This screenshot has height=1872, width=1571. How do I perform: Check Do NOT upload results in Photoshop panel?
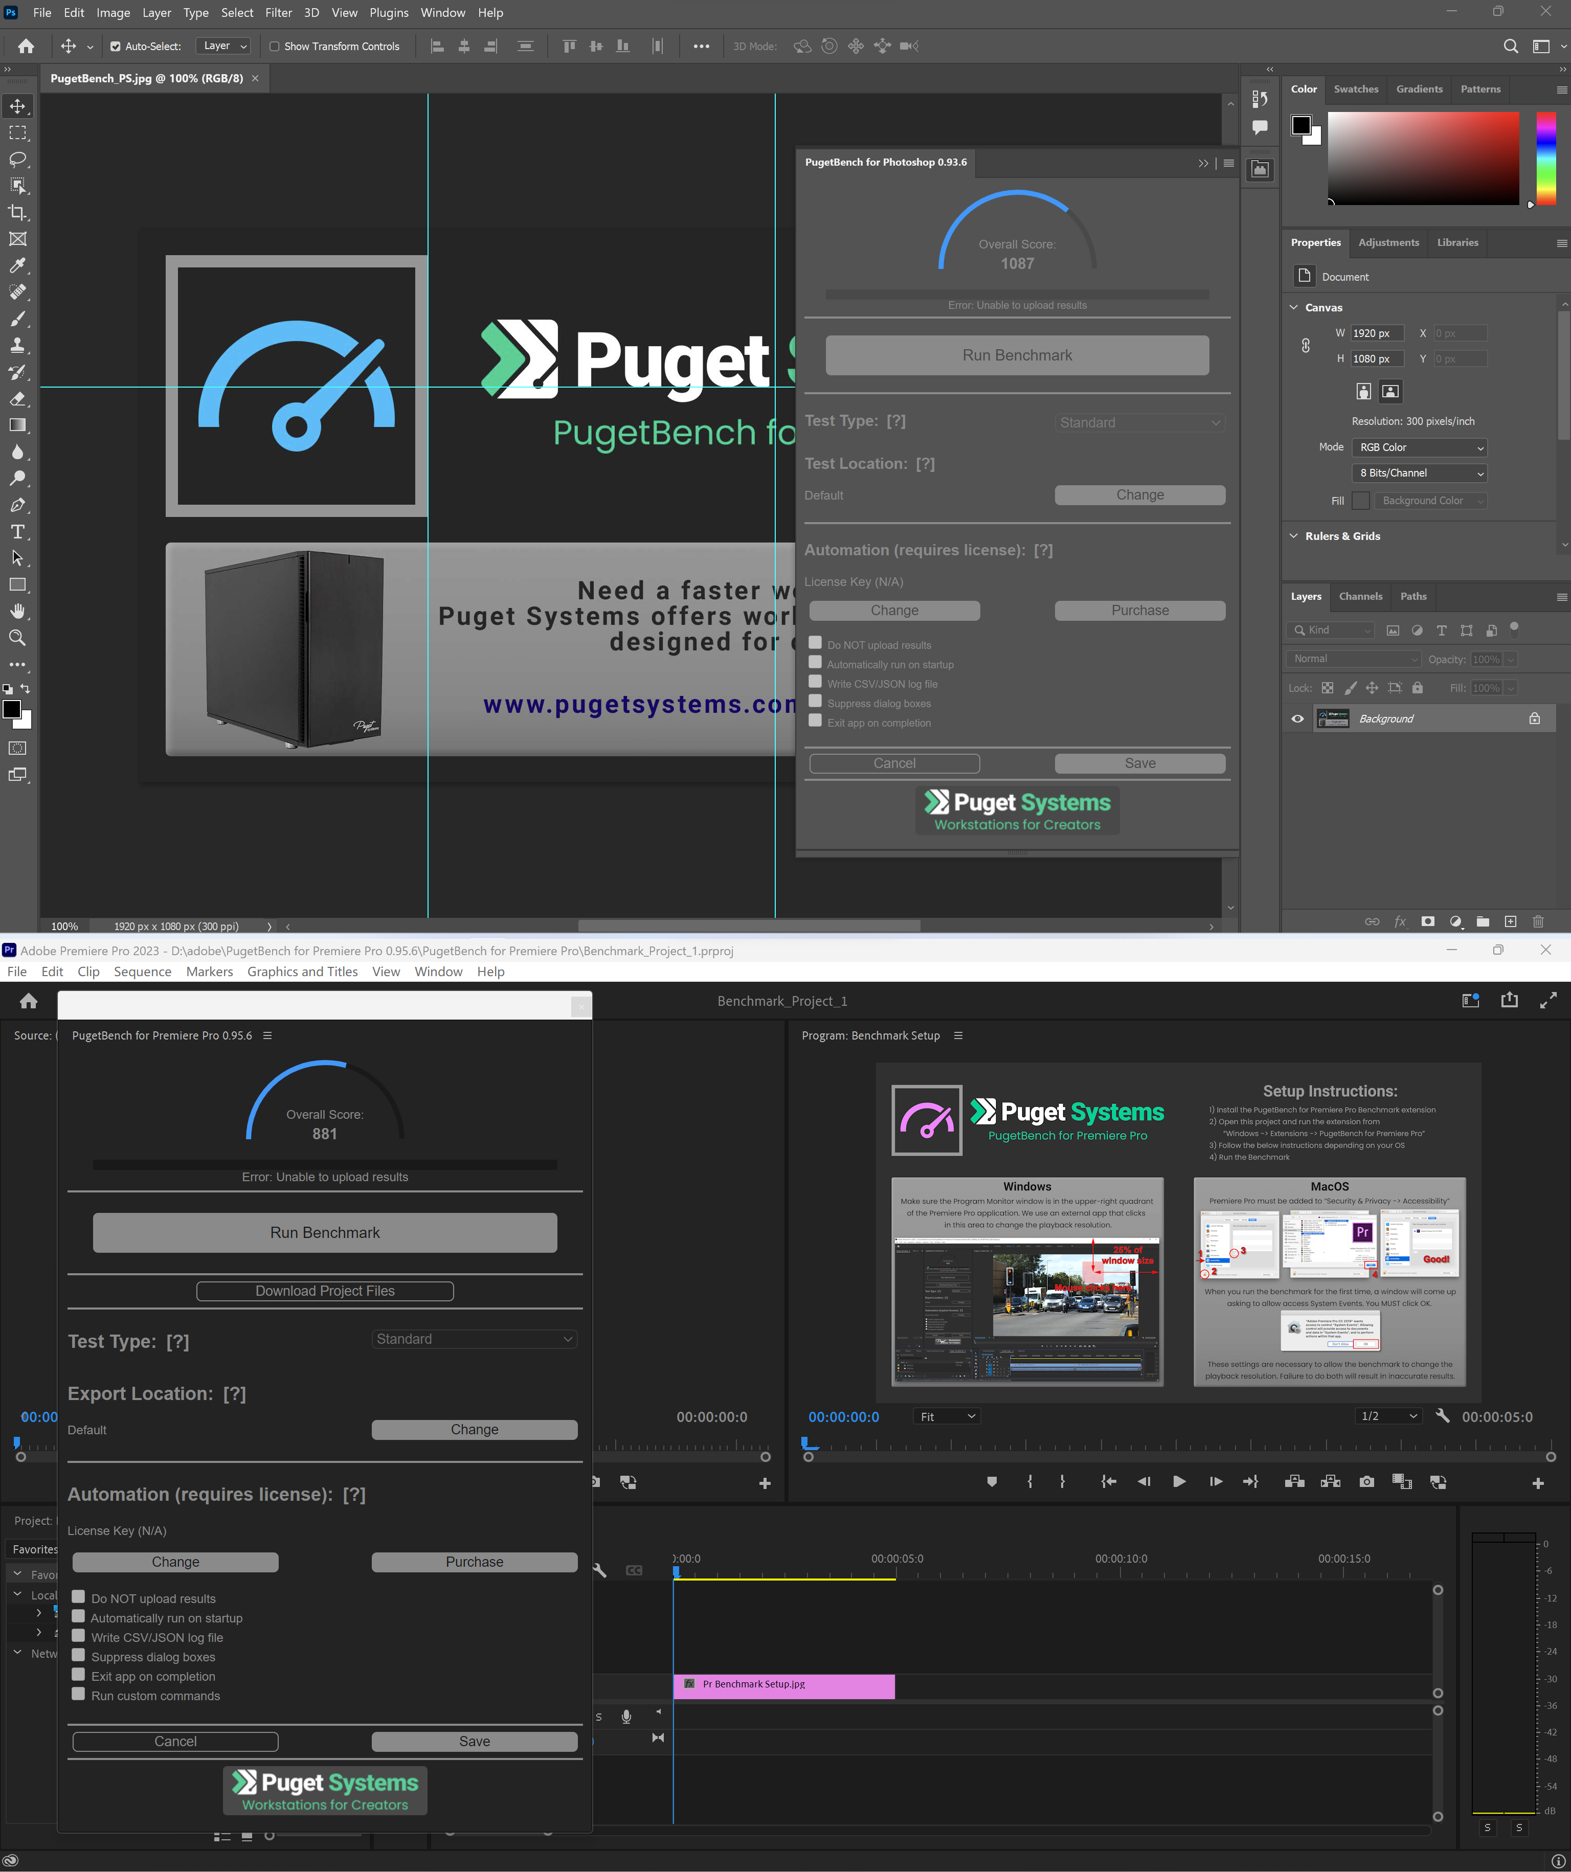coord(815,643)
